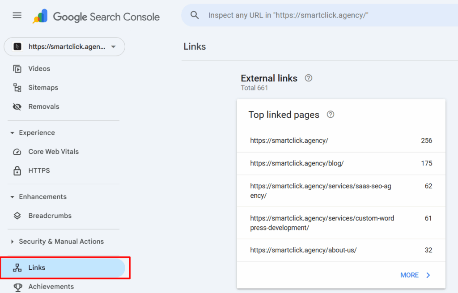
Task: Click the link count 62
Action: coord(428,186)
